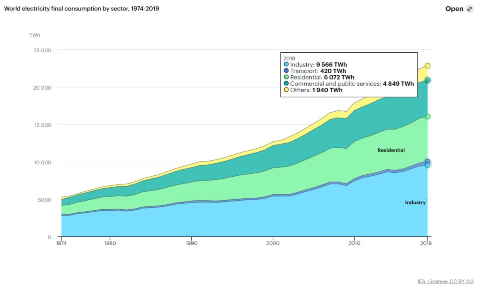This screenshot has width=481, height=287.
Task: Click the expand arrow icon beside Open
Action: pyautogui.click(x=469, y=9)
